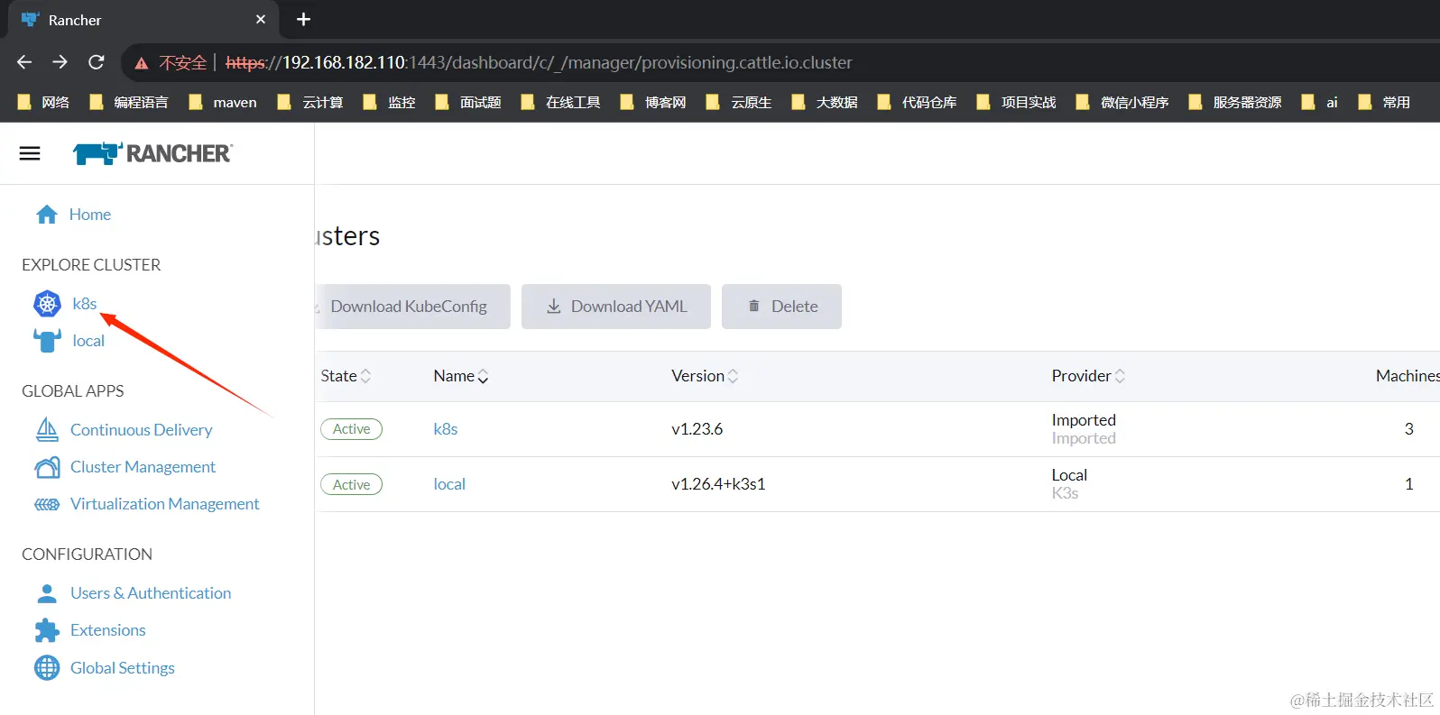Screen dimensions: 1440x715
Task: Click Active badge in k8s row
Action: (352, 429)
